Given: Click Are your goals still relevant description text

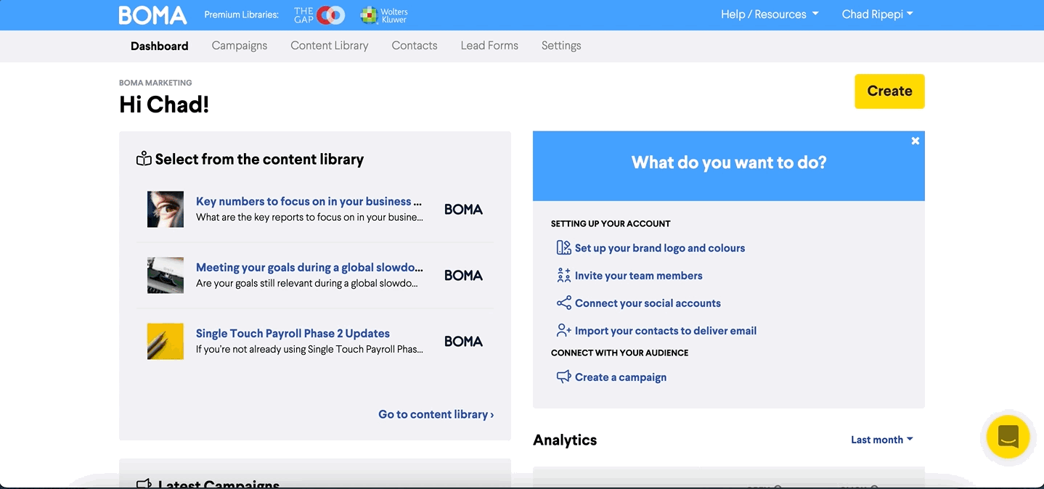Looking at the screenshot, I should [x=307, y=283].
